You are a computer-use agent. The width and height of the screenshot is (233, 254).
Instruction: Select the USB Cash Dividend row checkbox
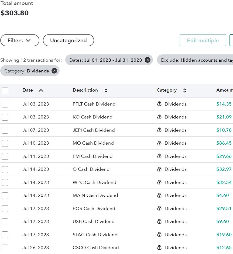pyautogui.click(x=5, y=222)
